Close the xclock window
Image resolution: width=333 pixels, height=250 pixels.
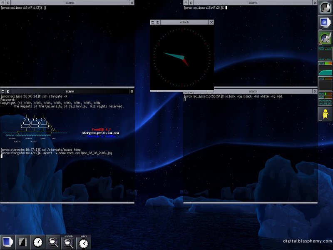[x=211, y=22]
